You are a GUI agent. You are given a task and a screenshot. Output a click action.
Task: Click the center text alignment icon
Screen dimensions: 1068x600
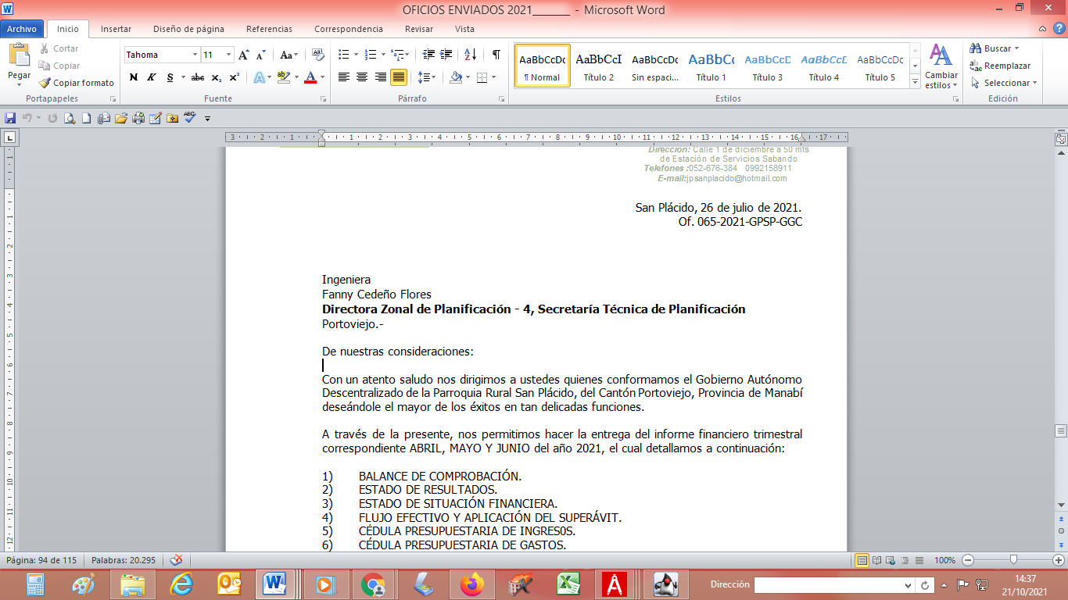[x=362, y=77]
